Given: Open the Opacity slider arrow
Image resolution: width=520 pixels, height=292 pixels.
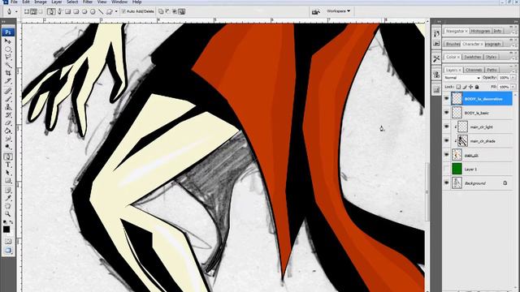Looking at the screenshot, I should (x=513, y=78).
